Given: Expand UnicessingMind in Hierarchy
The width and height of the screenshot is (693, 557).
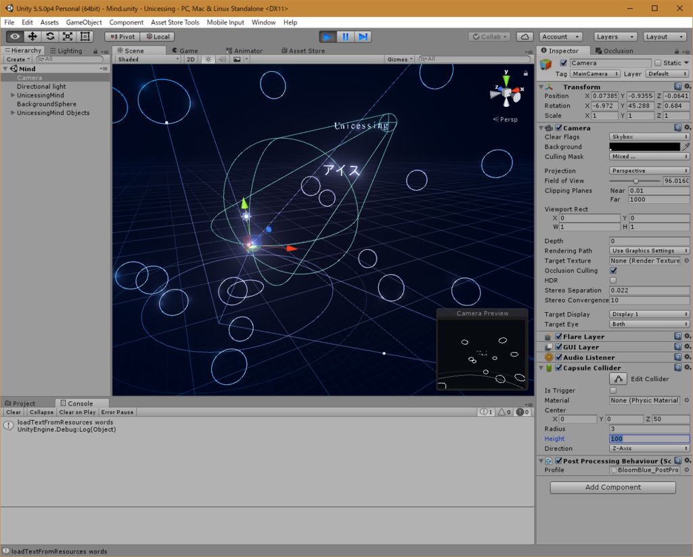Looking at the screenshot, I should [x=13, y=95].
